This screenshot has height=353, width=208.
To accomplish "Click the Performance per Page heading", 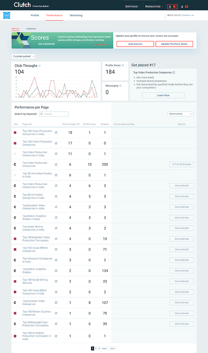I will (x=32, y=107).
